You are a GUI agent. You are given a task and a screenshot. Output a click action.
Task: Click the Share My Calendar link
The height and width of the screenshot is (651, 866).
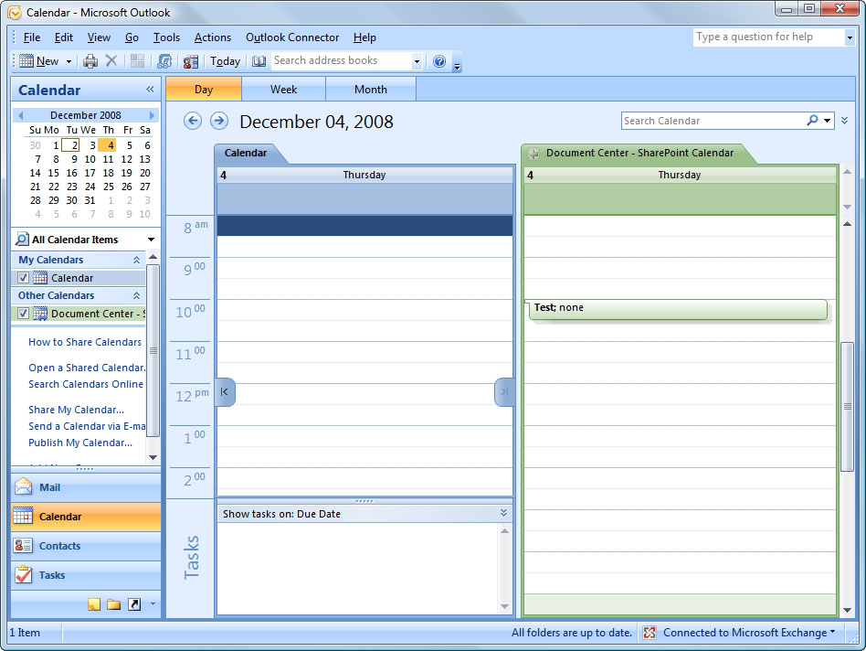click(x=76, y=410)
